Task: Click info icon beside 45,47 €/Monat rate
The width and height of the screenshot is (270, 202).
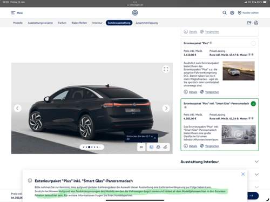Action: (x=249, y=55)
